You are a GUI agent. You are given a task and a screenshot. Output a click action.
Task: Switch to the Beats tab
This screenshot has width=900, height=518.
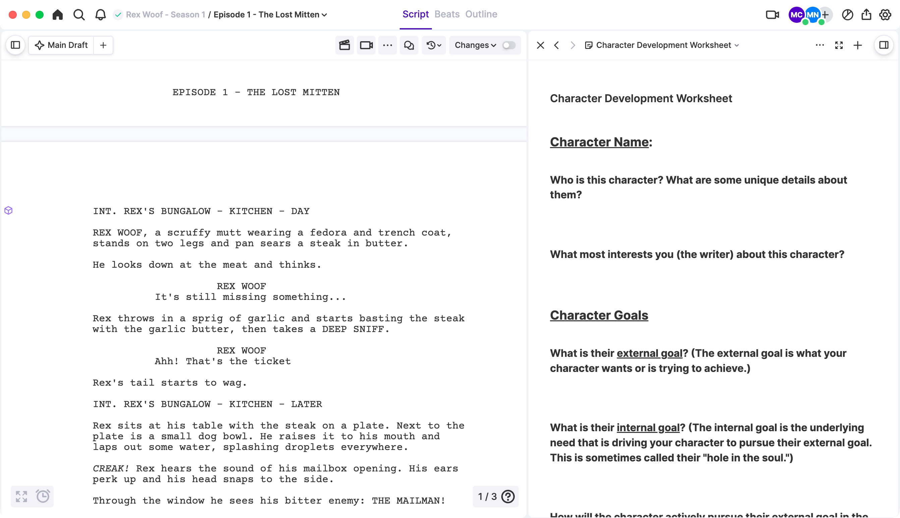coord(447,14)
